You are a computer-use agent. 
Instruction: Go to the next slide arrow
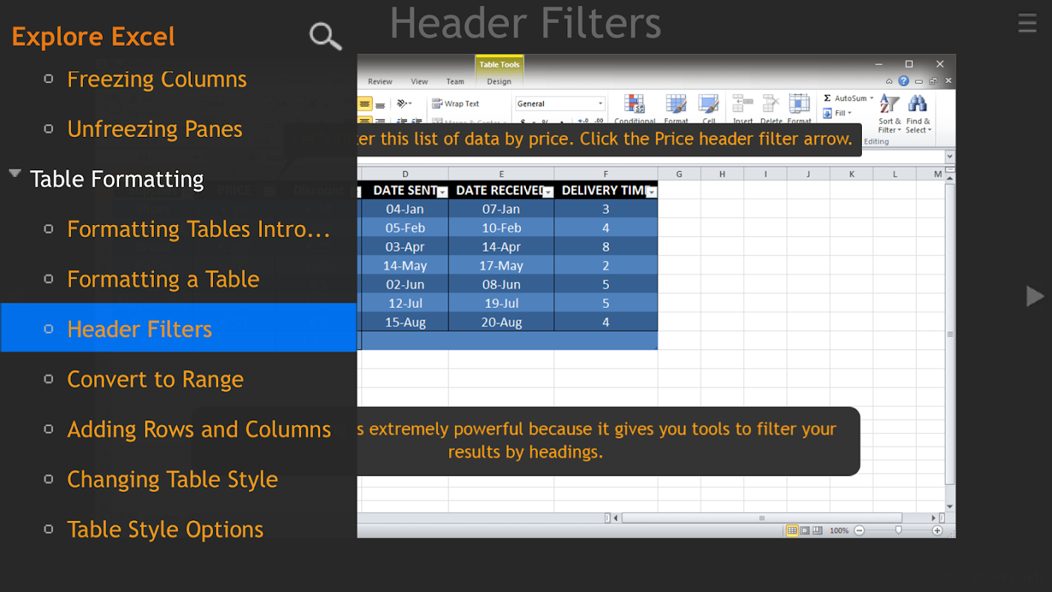pyautogui.click(x=1034, y=297)
